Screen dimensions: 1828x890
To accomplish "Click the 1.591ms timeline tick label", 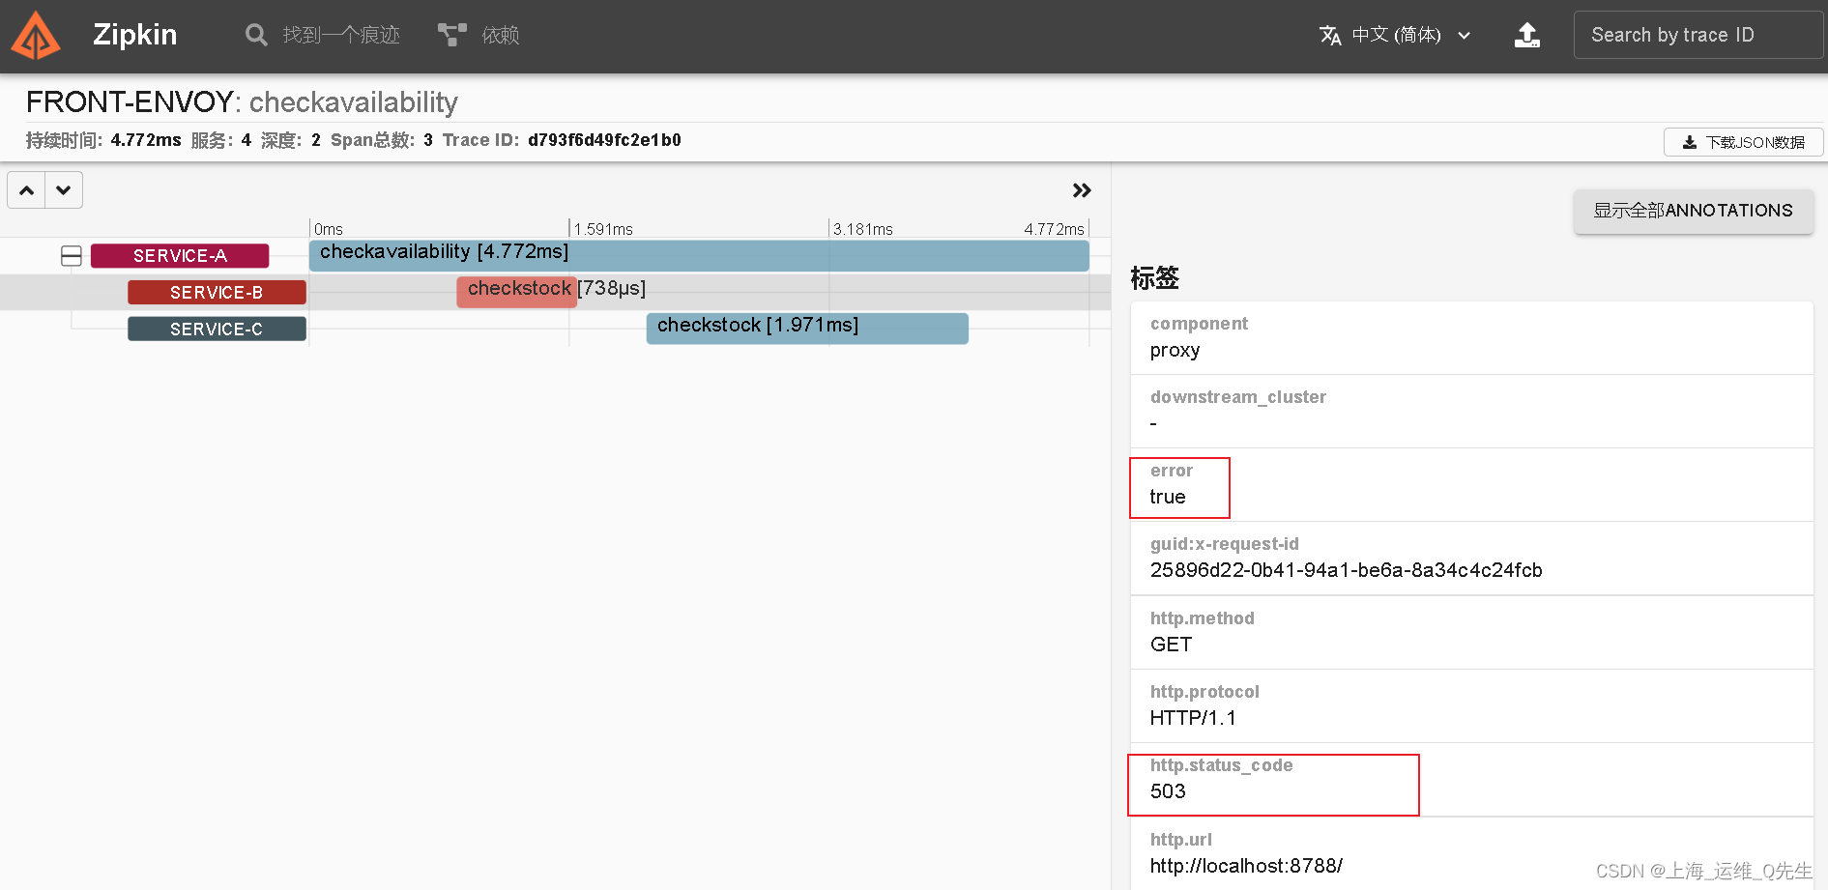I will [x=603, y=229].
